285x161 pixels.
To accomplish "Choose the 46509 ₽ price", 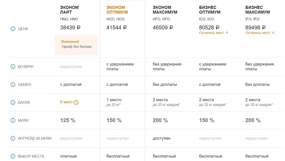I will coord(163,27).
